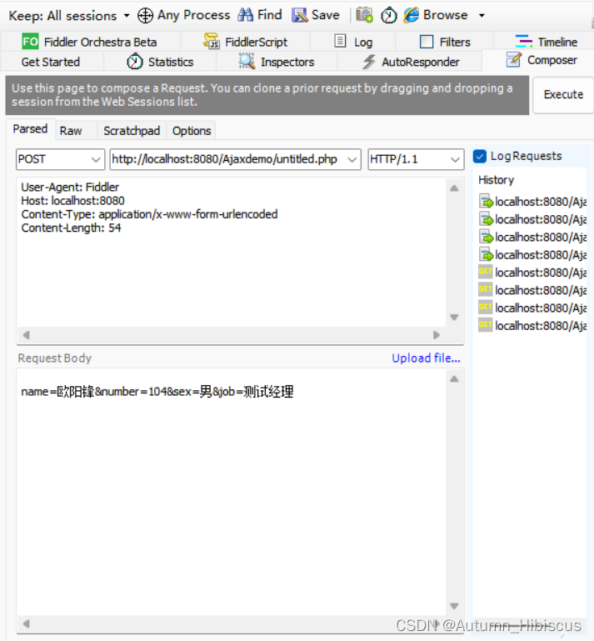
Task: Select the Options sub-tab
Action: pos(192,131)
